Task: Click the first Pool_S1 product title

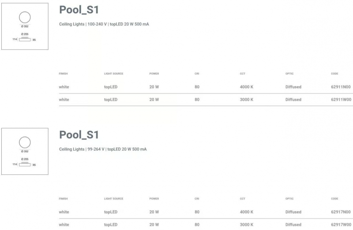Action: pos(79,10)
